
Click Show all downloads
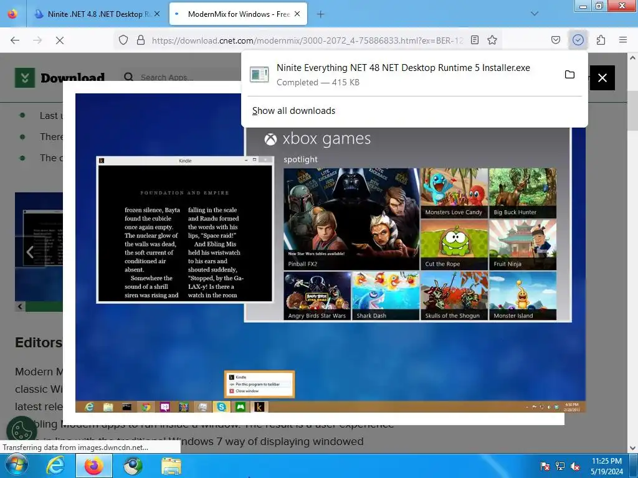coord(293,111)
